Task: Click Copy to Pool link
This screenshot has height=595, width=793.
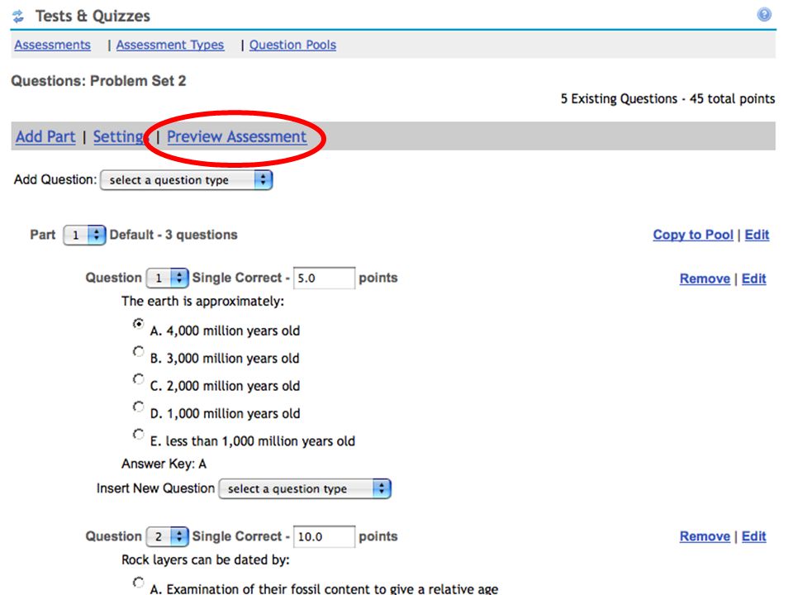Action: 693,235
